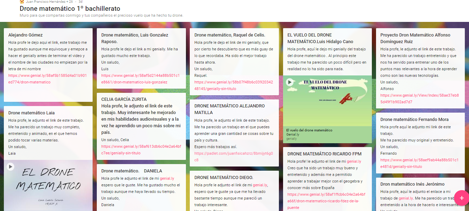Image resolution: width=469 pixels, height=211 pixels.
Task: Open post titled Drone matemático, Raquel de Celis
Action: (x=230, y=35)
